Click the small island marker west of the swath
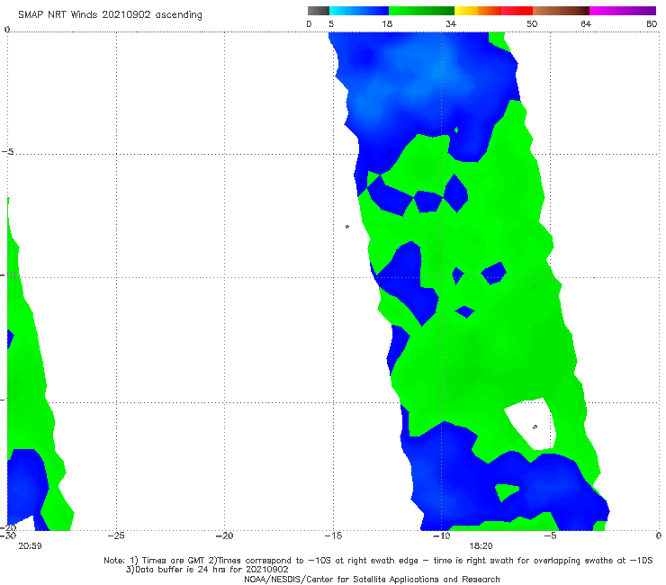666x585 pixels. pyautogui.click(x=347, y=227)
